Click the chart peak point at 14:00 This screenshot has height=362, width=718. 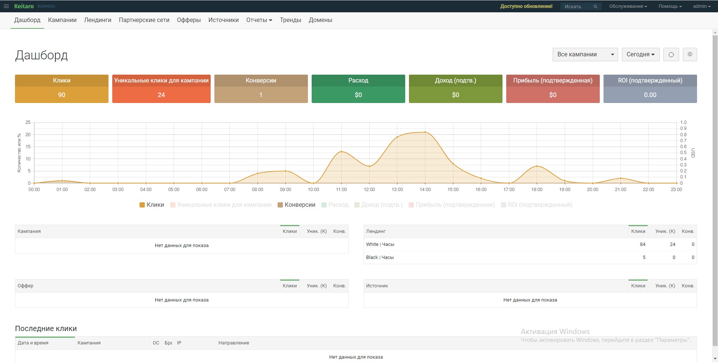click(425, 132)
